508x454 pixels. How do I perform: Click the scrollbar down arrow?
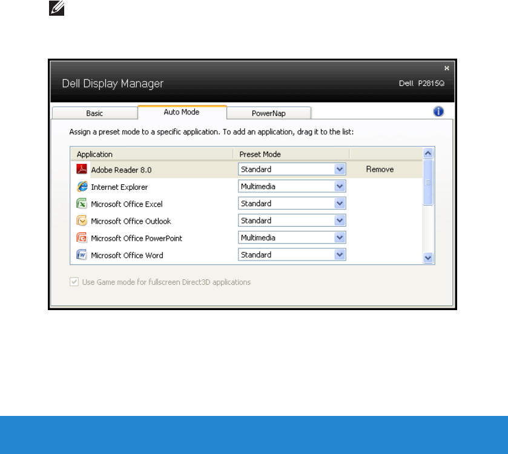coord(428,258)
